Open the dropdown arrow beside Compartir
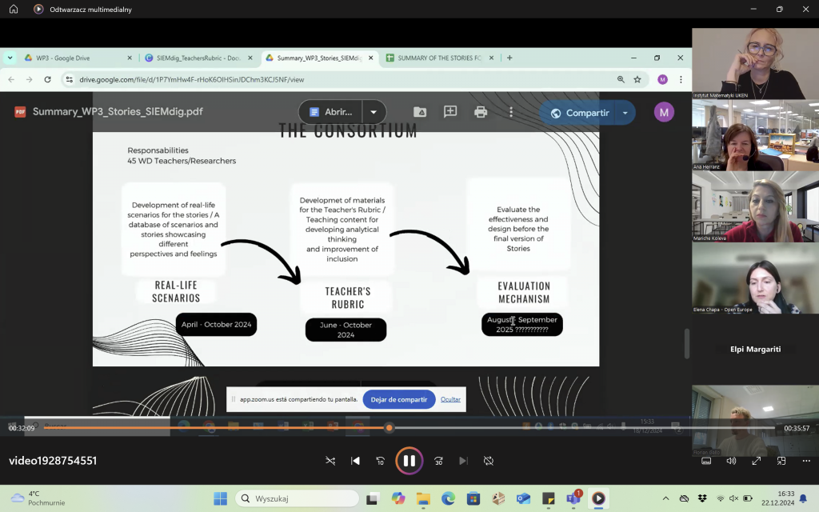This screenshot has height=512, width=819. [x=625, y=113]
